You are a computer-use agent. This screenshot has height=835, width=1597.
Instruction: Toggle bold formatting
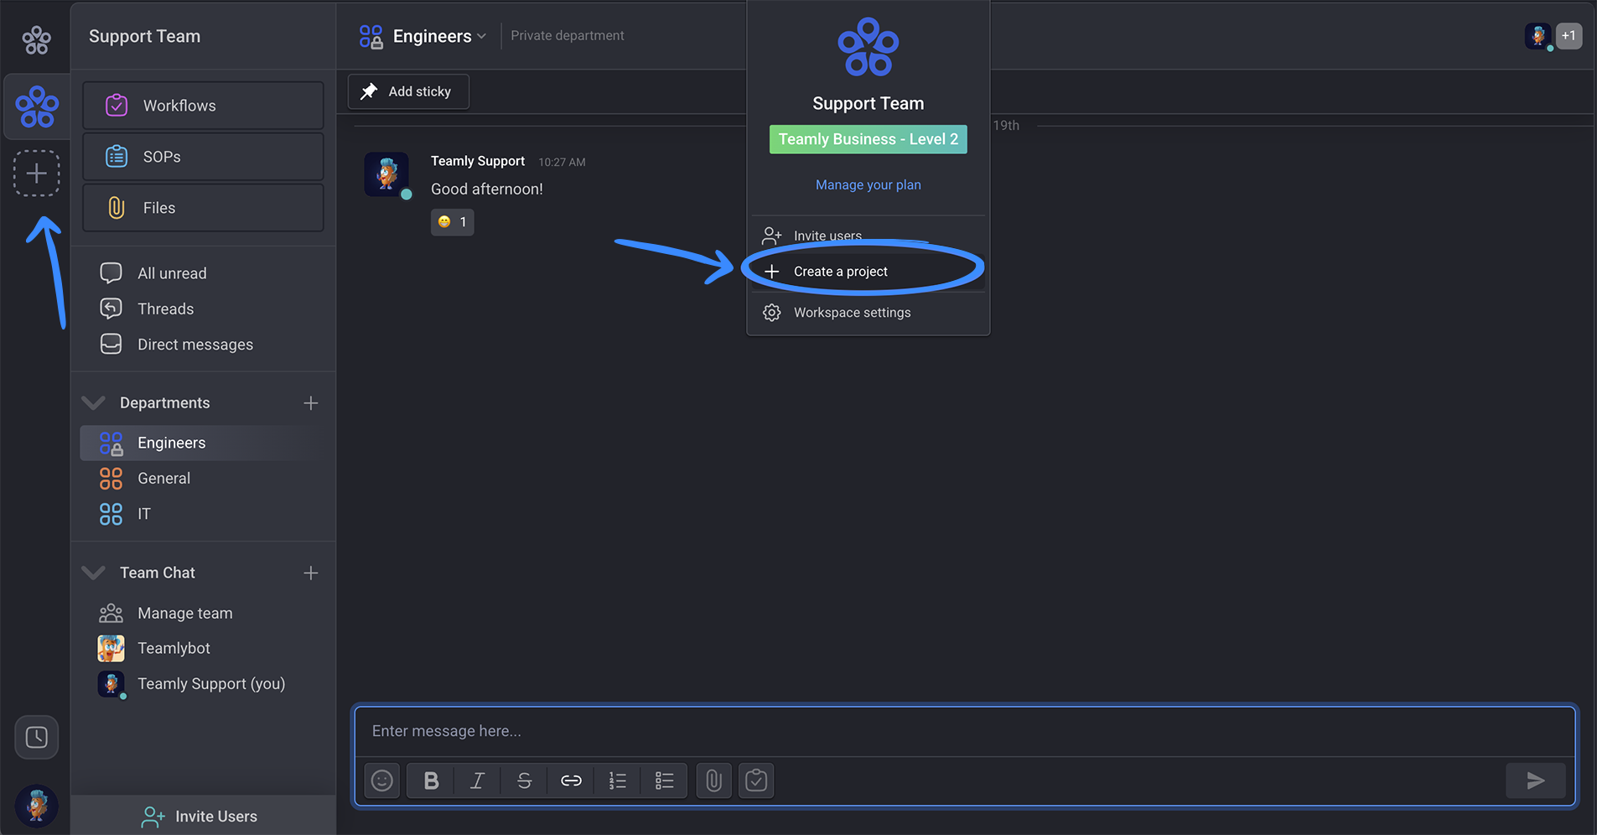[x=431, y=781]
